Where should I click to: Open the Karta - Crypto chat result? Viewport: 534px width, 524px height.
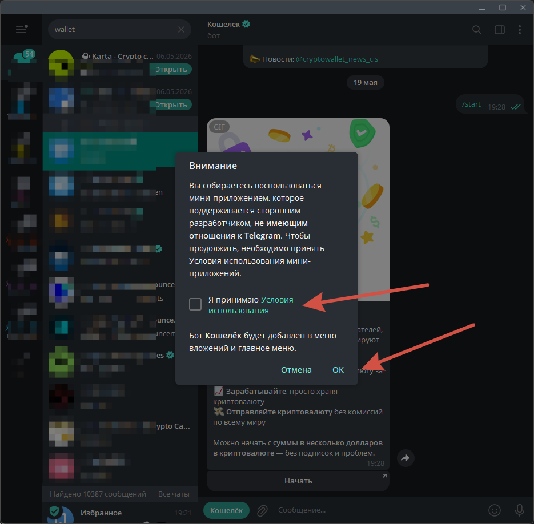click(120, 63)
